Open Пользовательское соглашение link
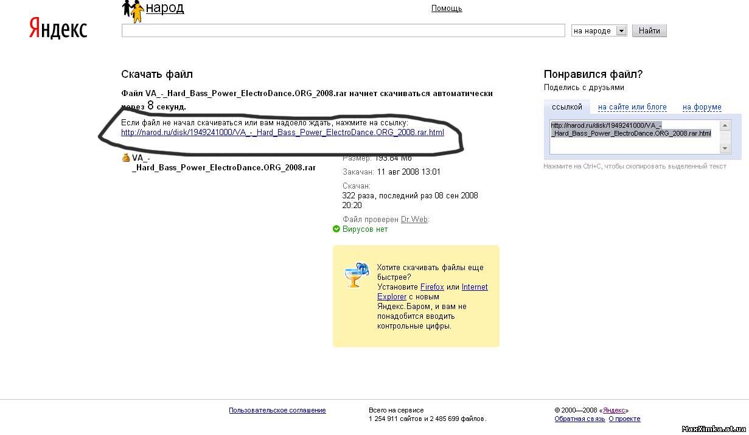749x435 pixels. (x=277, y=410)
